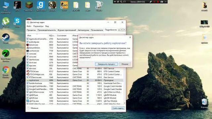Switch to the Журнал приложений tab

pyautogui.click(x=67, y=30)
